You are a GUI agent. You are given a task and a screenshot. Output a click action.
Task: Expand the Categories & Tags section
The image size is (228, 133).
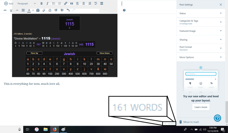coord(201,22)
